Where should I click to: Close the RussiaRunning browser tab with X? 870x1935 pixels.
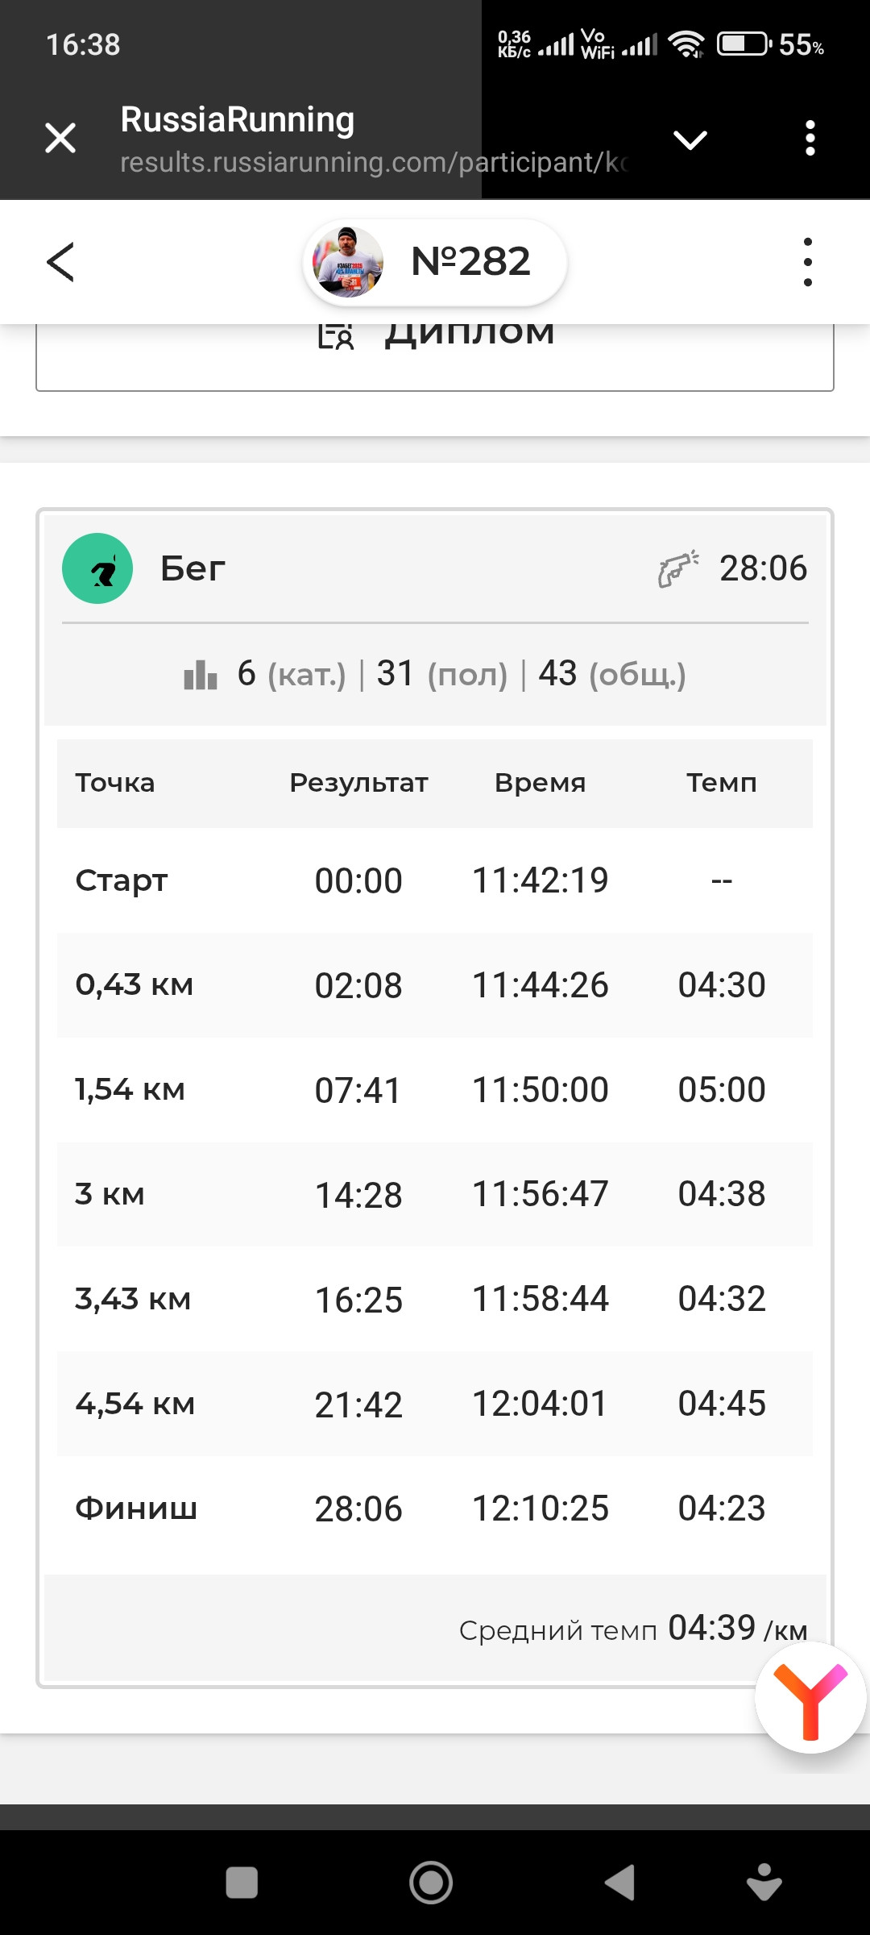click(x=60, y=138)
